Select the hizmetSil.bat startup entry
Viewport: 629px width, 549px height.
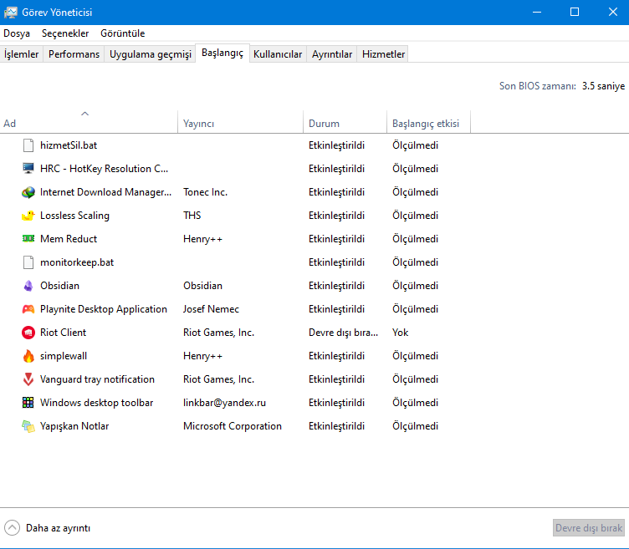[x=69, y=145]
